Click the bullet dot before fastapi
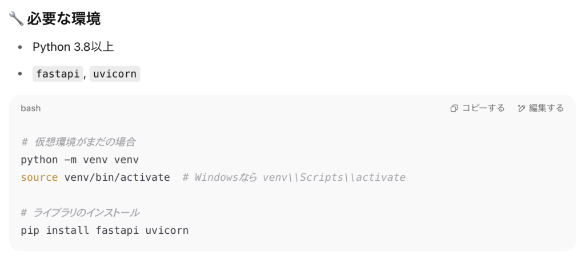 20,74
